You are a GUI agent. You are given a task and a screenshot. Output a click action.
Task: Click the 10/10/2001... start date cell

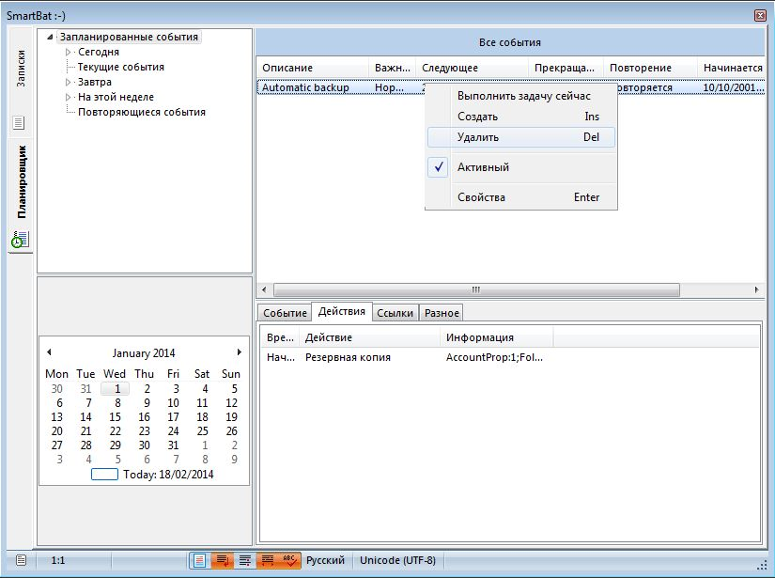tap(734, 87)
